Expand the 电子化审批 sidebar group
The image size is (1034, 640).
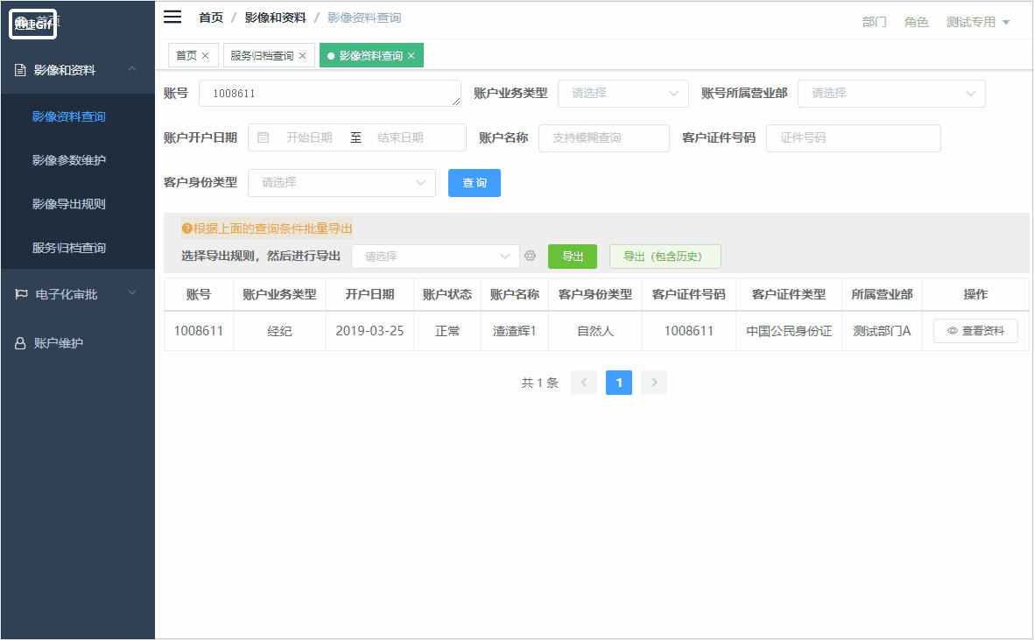click(132, 292)
